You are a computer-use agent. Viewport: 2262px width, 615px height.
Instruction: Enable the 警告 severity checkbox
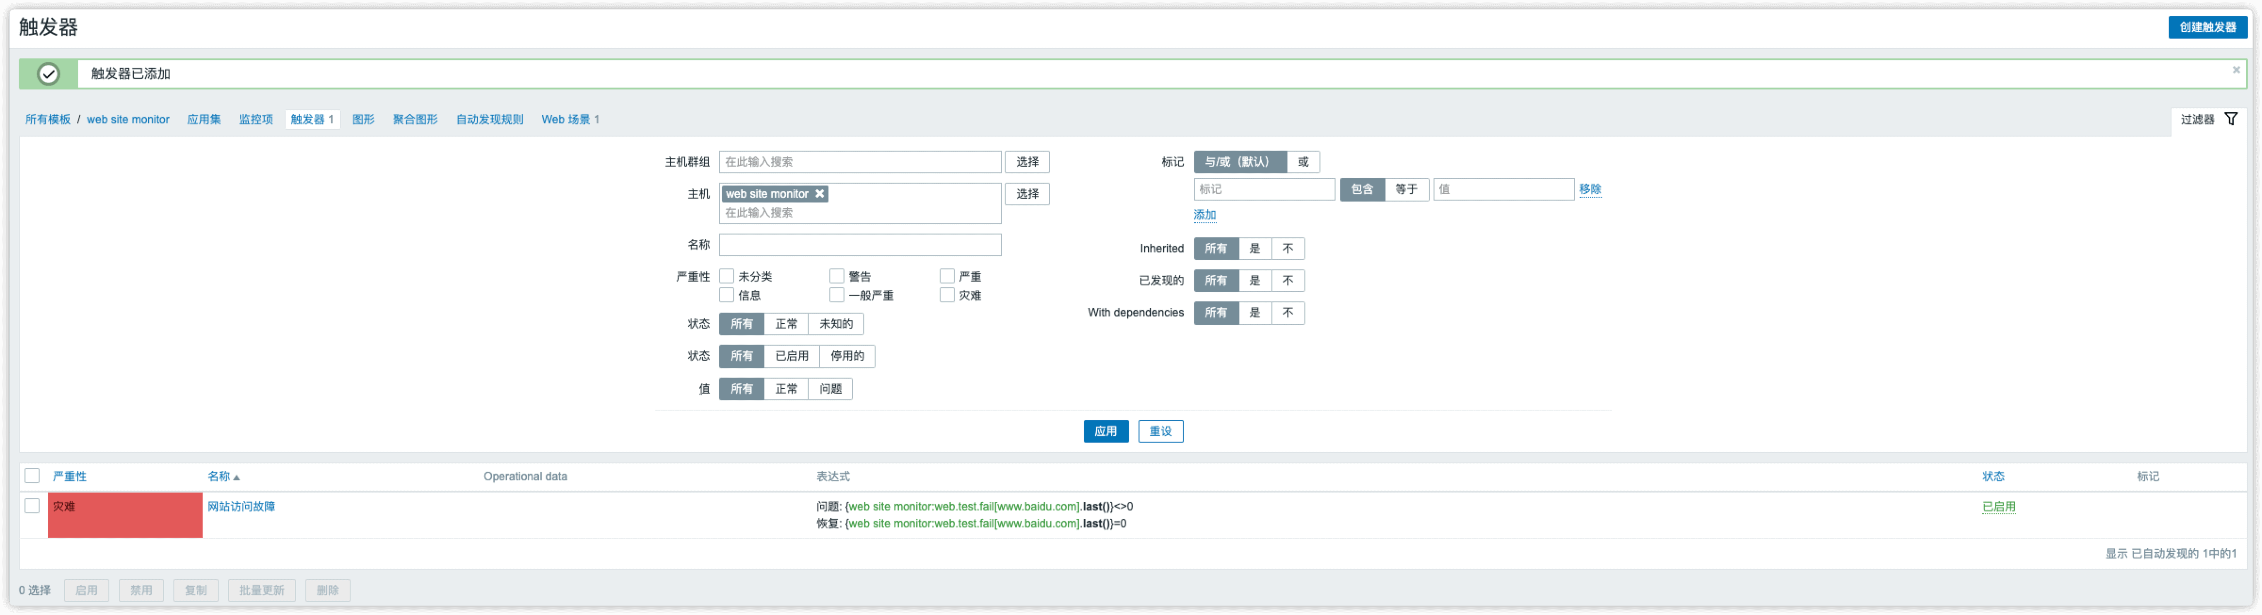[836, 276]
